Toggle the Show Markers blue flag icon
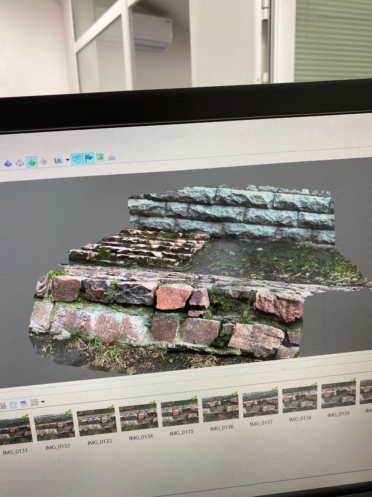Image resolution: width=372 pixels, height=497 pixels. click(89, 158)
